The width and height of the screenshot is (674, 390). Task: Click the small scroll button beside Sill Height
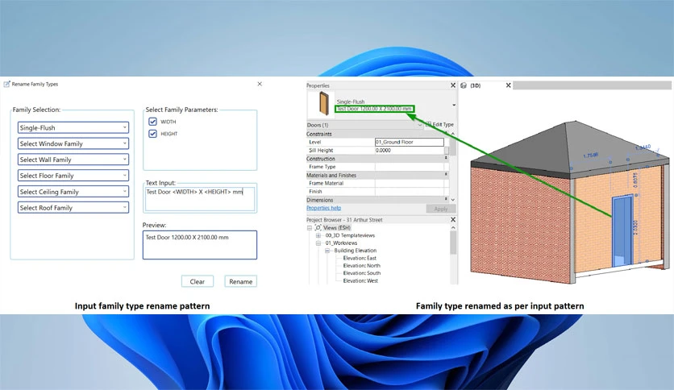tap(447, 151)
